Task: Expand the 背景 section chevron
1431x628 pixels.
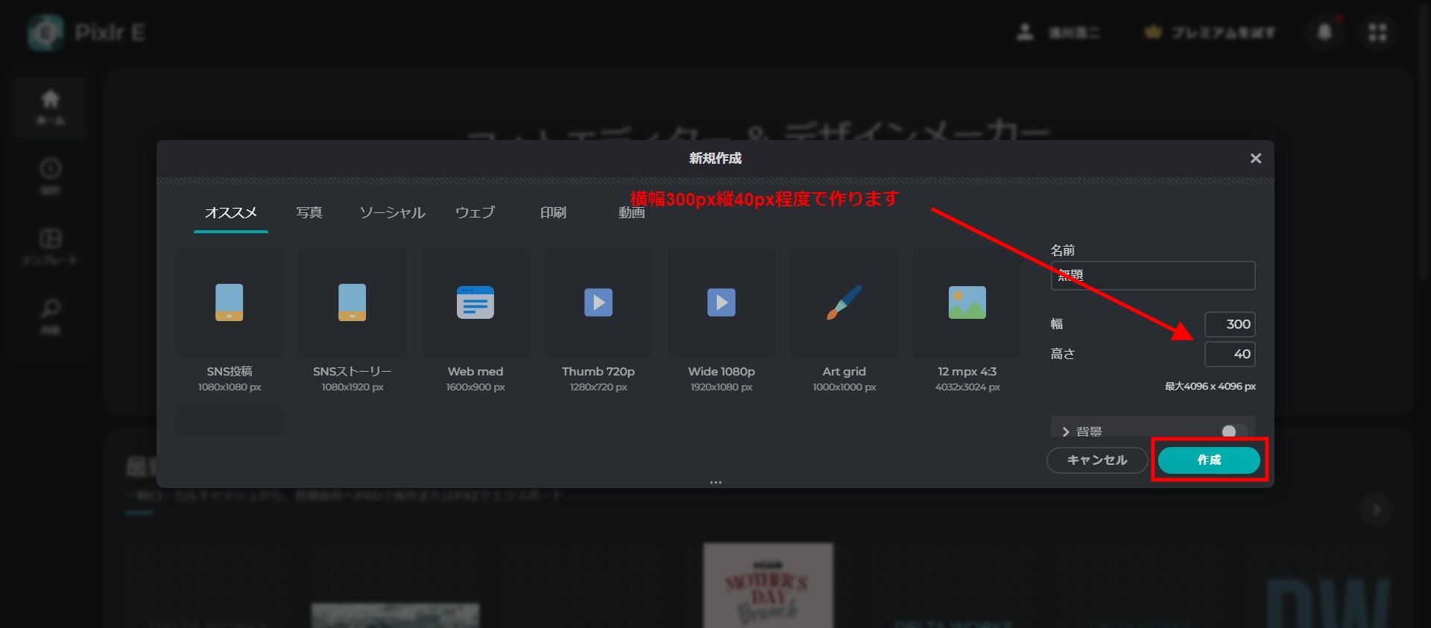Action: 1066,431
